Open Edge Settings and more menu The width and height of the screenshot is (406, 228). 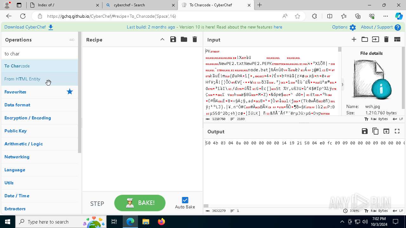tap(386, 16)
